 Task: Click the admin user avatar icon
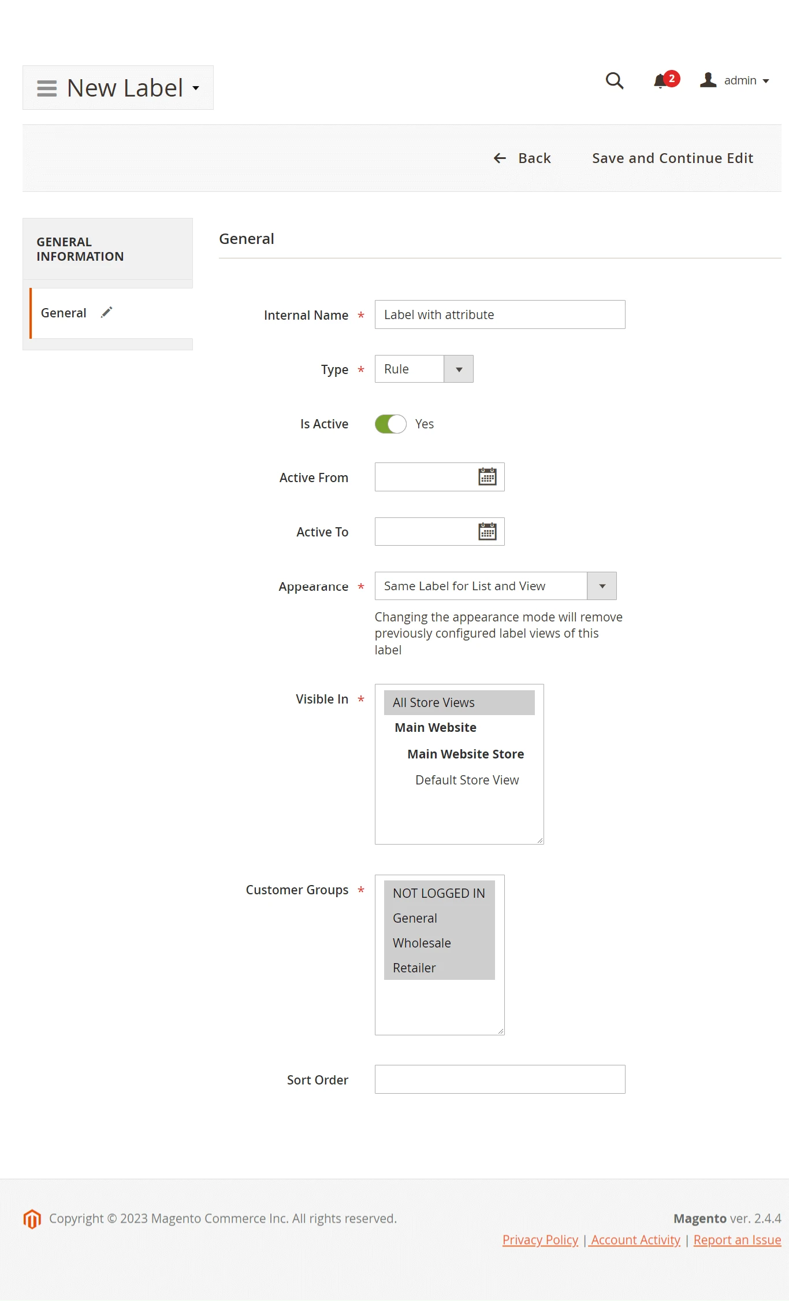708,80
